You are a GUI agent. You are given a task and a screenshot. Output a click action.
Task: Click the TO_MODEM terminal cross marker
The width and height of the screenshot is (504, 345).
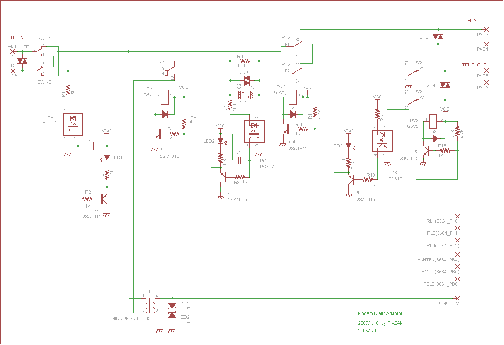pyautogui.click(x=457, y=298)
